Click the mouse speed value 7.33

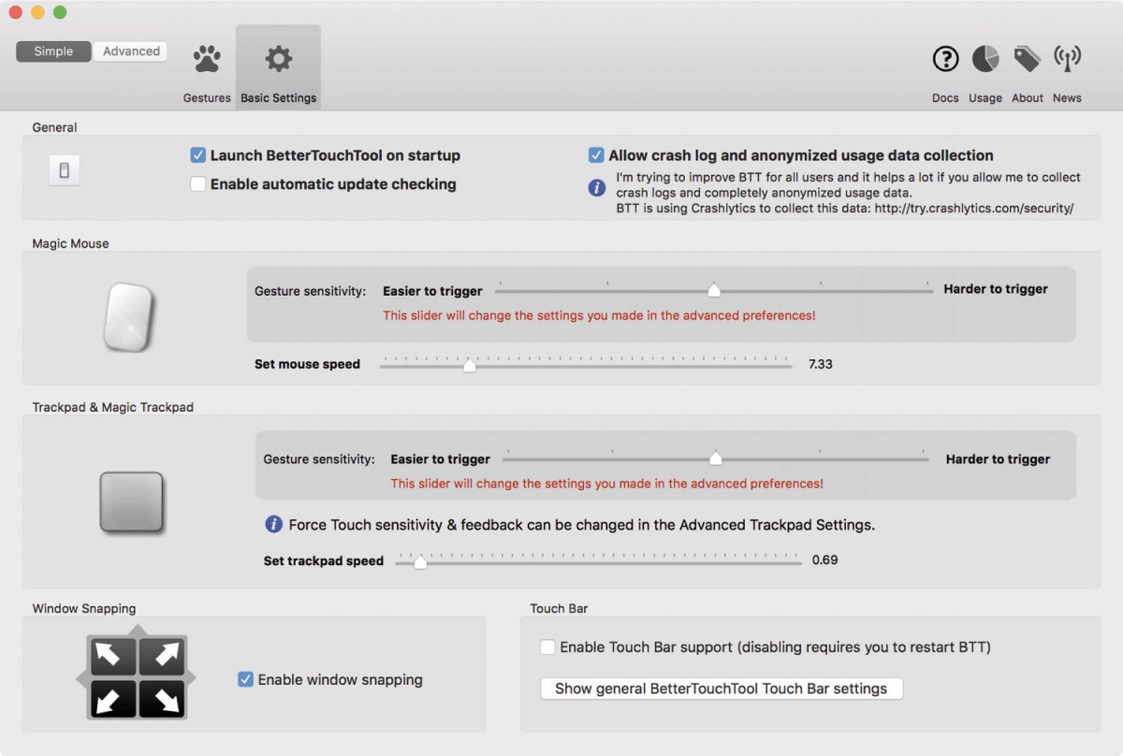point(821,364)
